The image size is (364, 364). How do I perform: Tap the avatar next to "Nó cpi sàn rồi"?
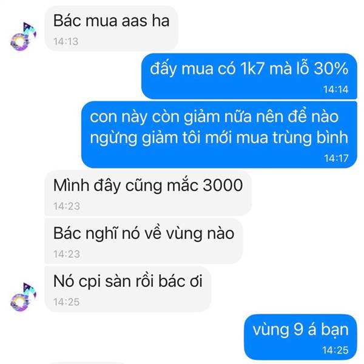tap(24, 297)
